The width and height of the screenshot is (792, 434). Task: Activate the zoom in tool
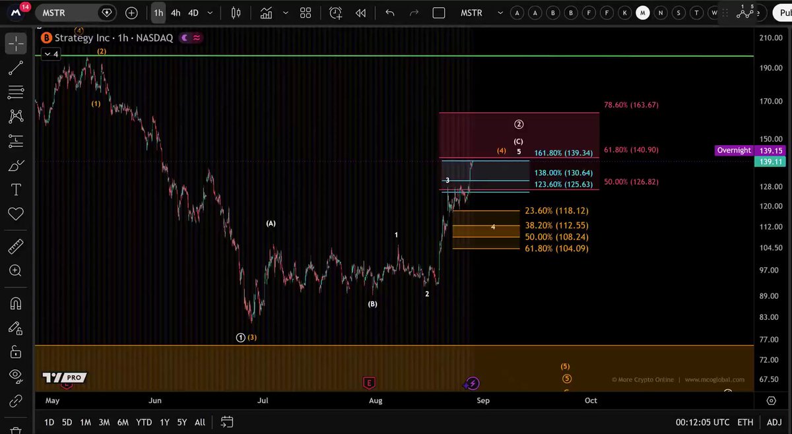pos(15,270)
